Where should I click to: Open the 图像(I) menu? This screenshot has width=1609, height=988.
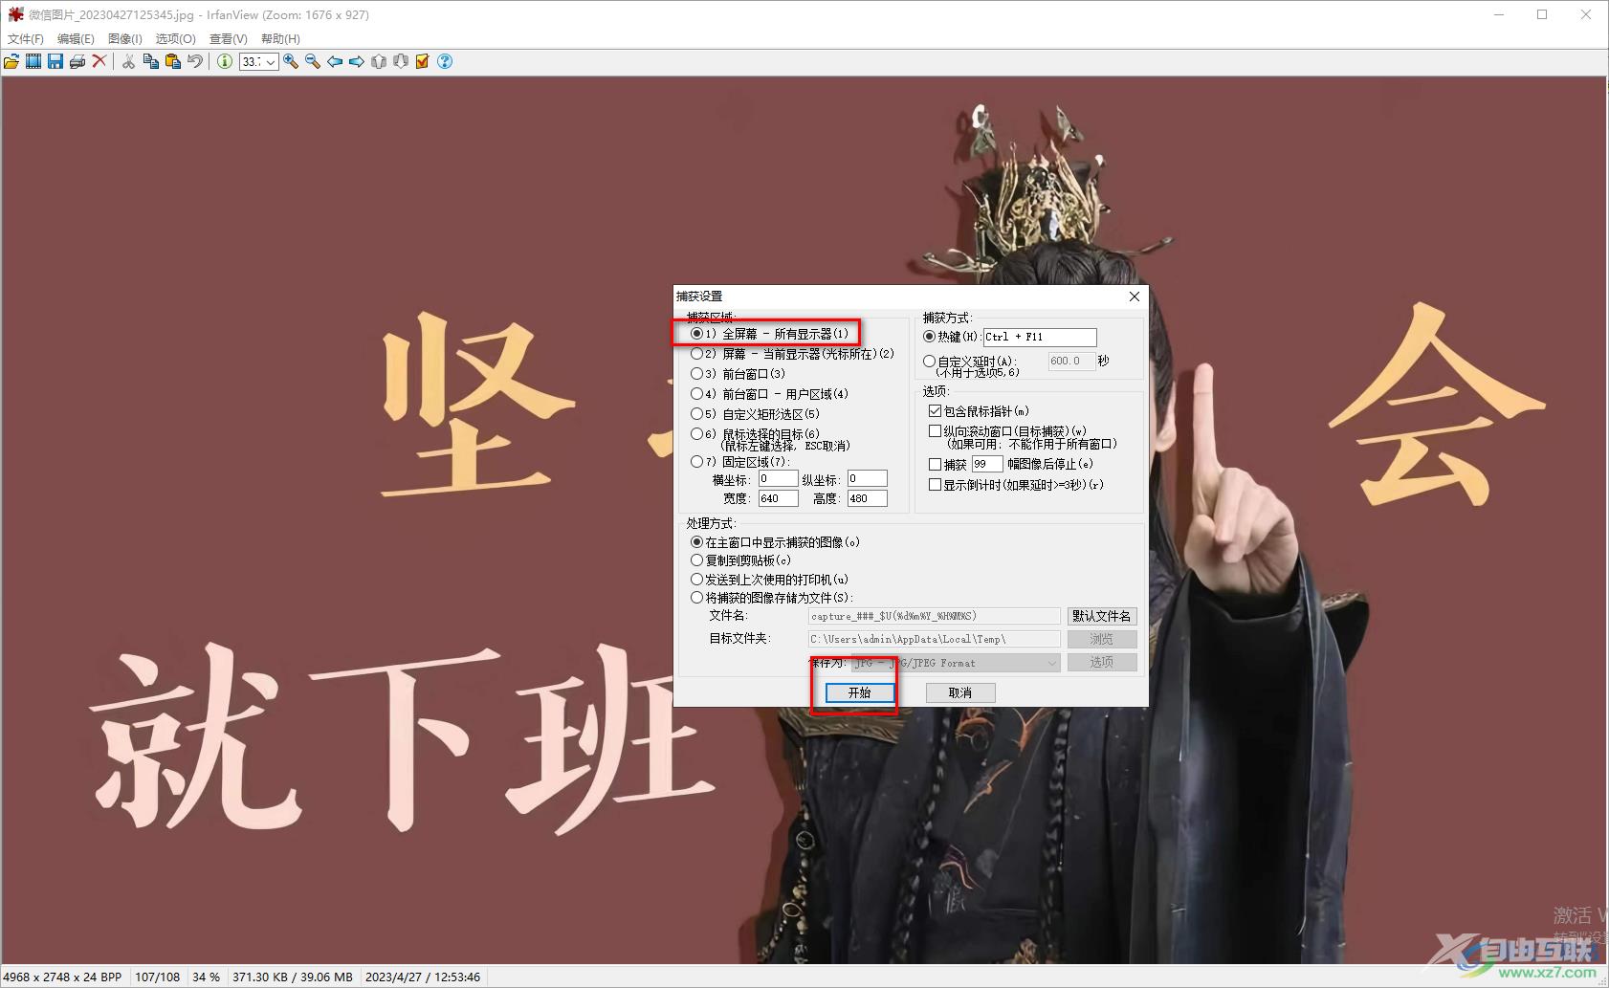pos(125,38)
